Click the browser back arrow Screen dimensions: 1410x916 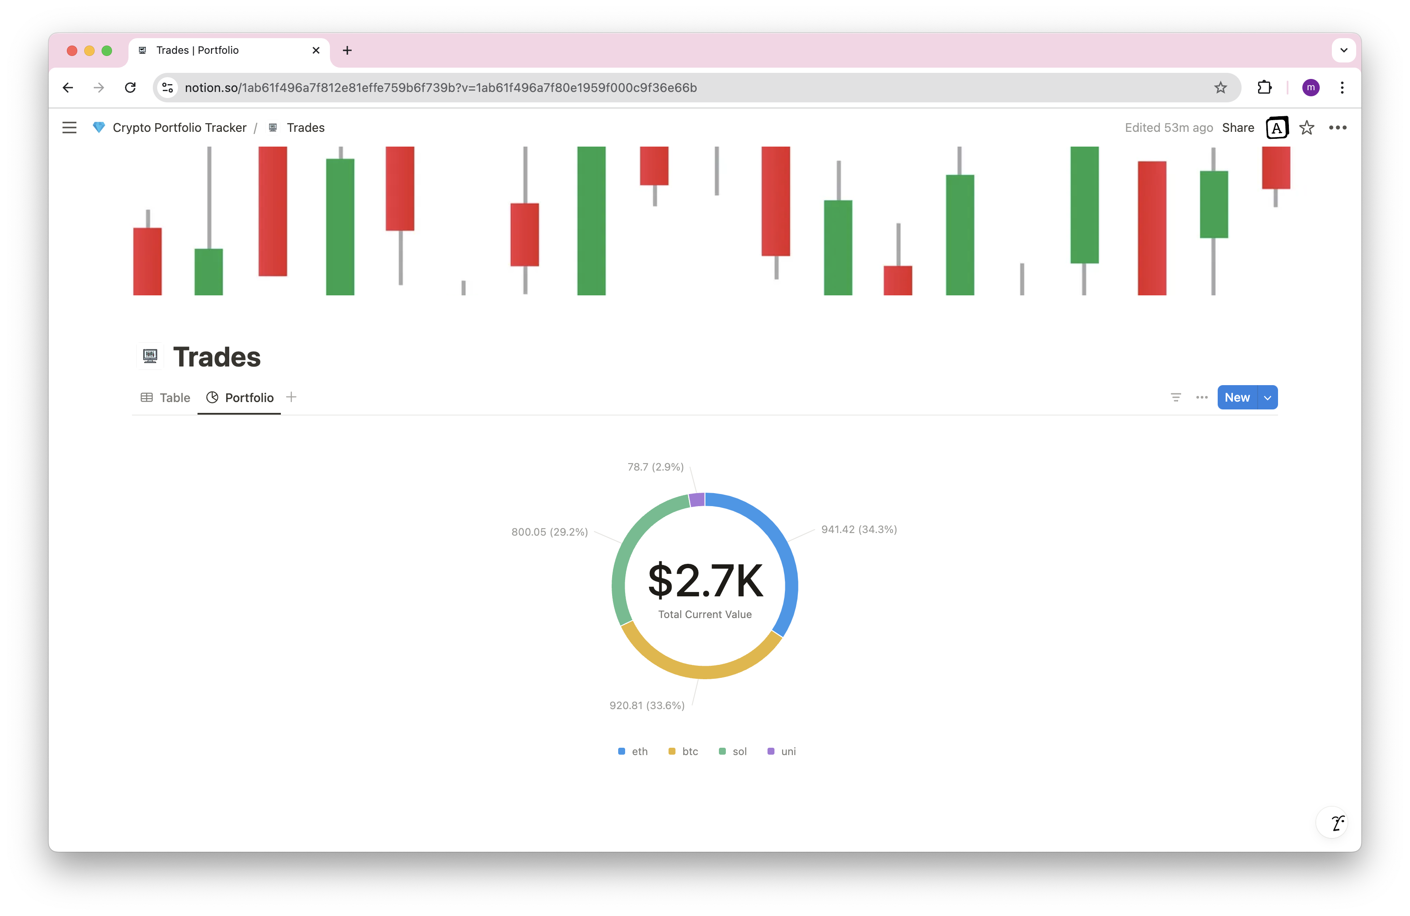pyautogui.click(x=68, y=88)
